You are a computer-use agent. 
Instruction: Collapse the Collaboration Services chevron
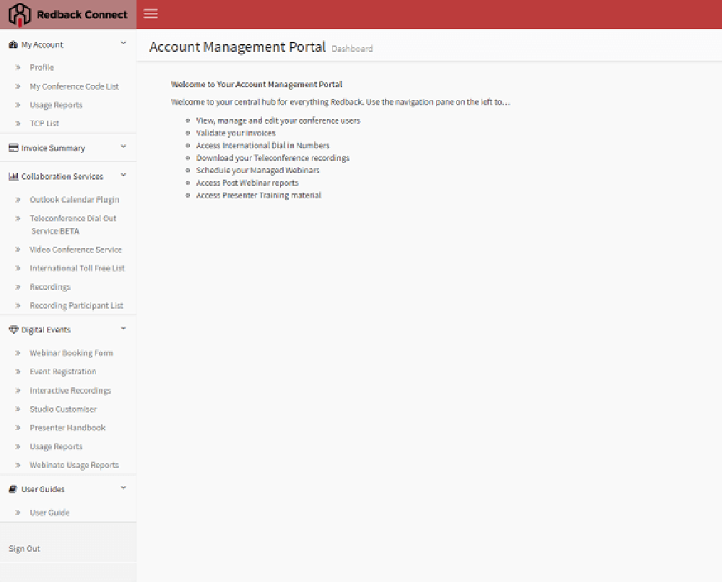[123, 175]
